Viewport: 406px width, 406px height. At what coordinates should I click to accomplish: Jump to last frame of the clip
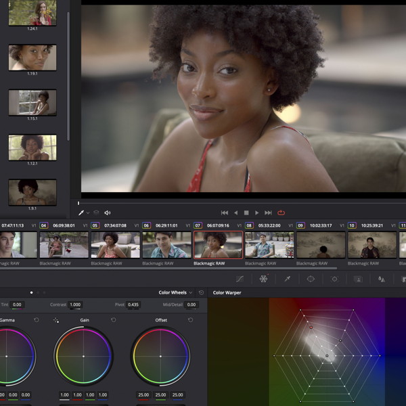coord(268,213)
